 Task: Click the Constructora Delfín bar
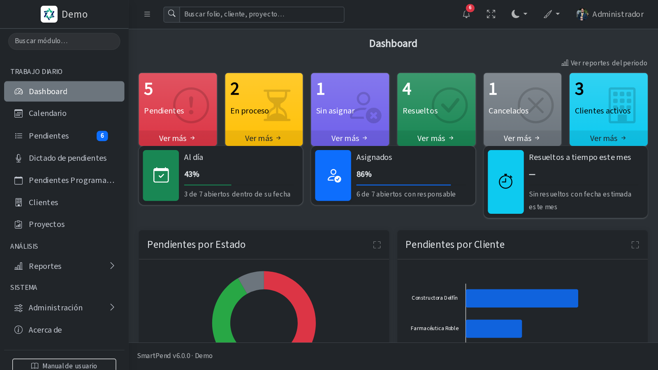522,298
